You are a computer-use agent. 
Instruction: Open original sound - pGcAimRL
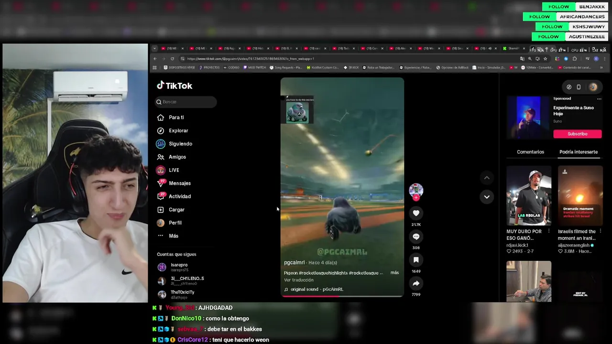[317, 289]
